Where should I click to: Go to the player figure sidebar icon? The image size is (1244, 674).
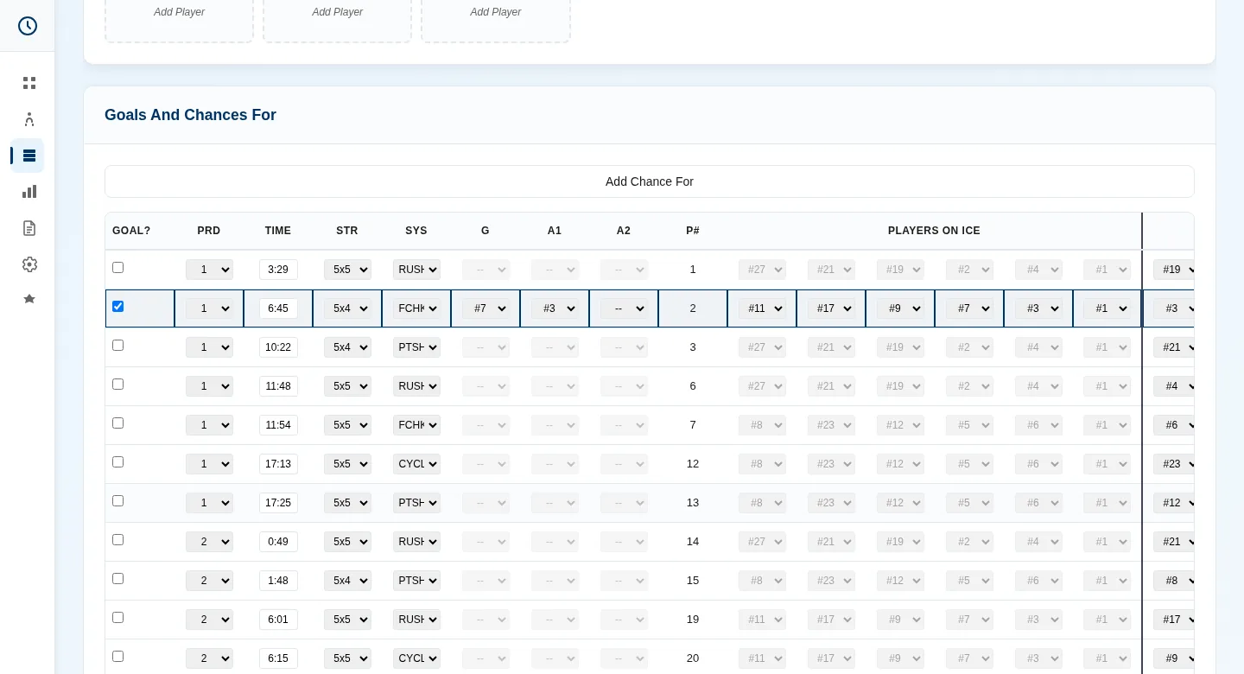point(29,119)
